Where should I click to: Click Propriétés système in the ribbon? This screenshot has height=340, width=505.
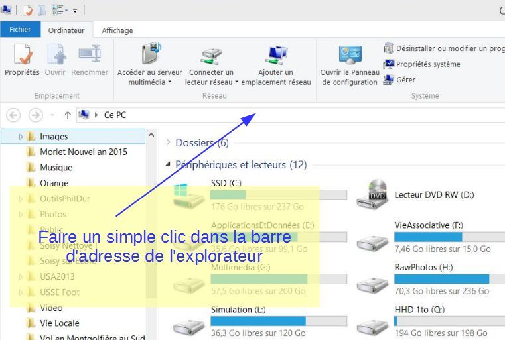(x=422, y=64)
